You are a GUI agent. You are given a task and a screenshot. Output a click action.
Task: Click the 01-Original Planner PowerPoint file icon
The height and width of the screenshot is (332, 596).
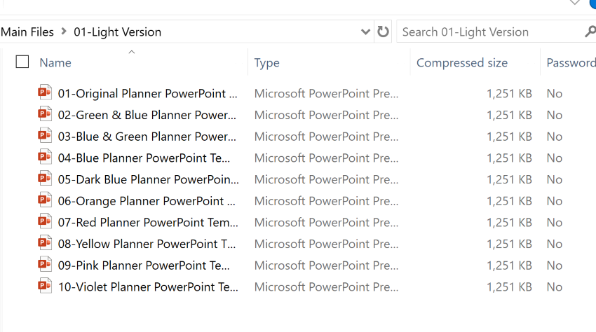(x=46, y=93)
